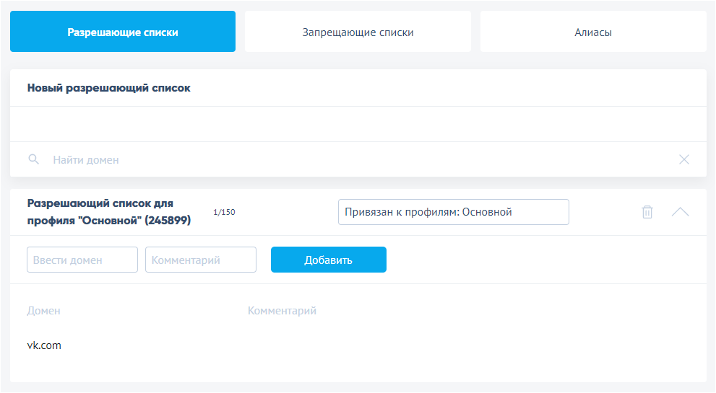Click the 'Новый разрешающий список' heading

tap(108, 88)
